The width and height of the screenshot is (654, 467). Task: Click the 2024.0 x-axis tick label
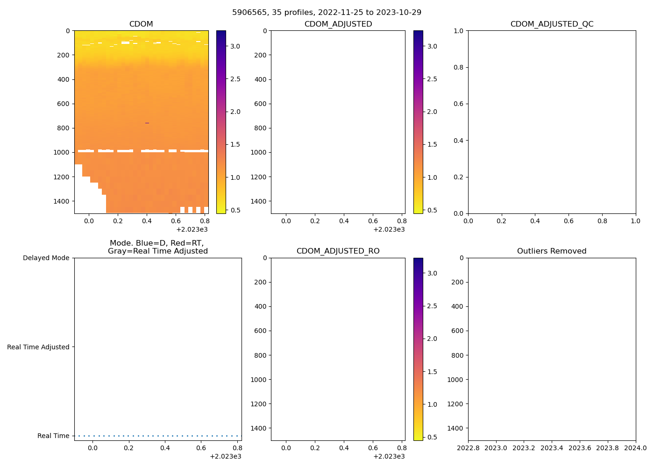[x=636, y=448]
